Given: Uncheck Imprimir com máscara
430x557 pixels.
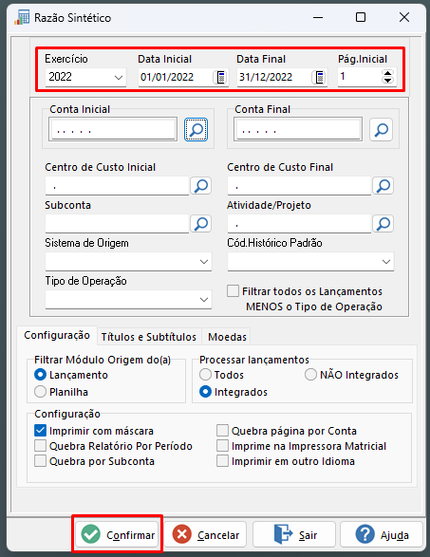Looking at the screenshot, I should (40, 431).
